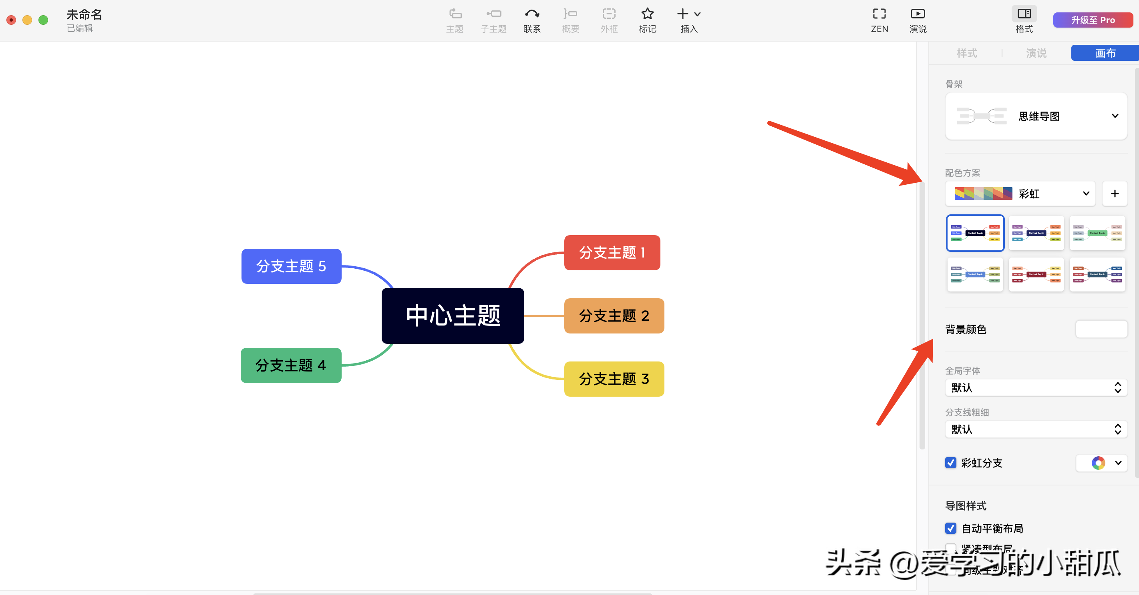The image size is (1139, 595).
Task: Open the 分支线粗细 line width selector
Action: coord(1036,429)
